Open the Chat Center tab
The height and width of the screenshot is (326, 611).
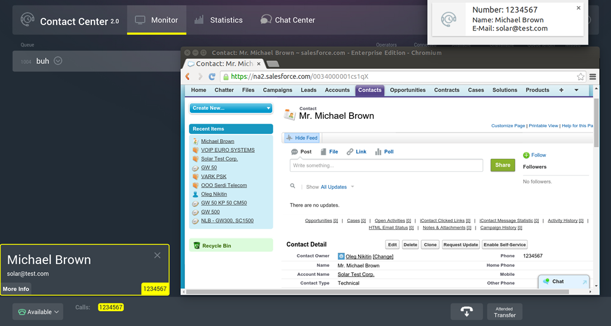point(288,20)
